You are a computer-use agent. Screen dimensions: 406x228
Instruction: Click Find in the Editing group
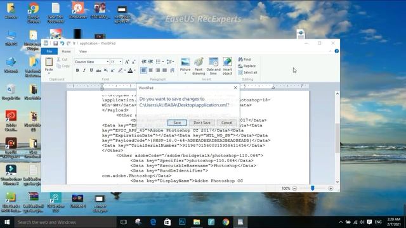pyautogui.click(x=244, y=60)
